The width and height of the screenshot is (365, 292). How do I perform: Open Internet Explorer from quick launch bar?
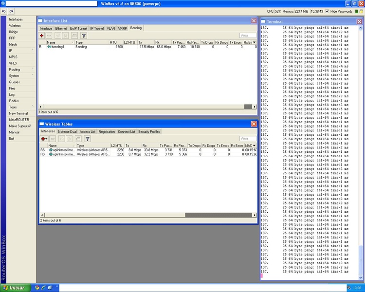point(43,288)
